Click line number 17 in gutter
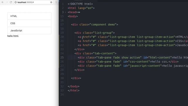188x106 pixels. click(62, 24)
